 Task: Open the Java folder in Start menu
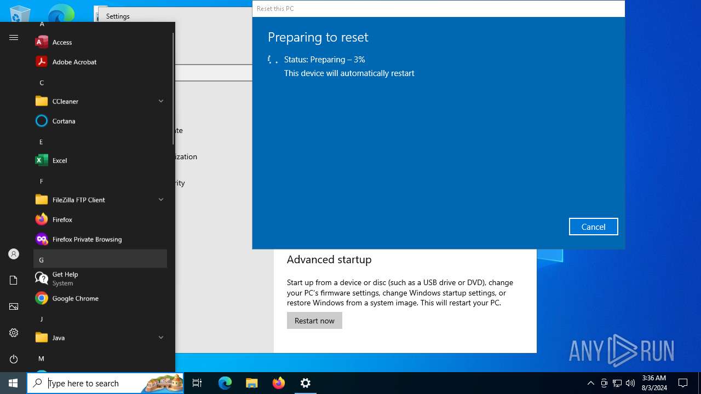[100, 338]
